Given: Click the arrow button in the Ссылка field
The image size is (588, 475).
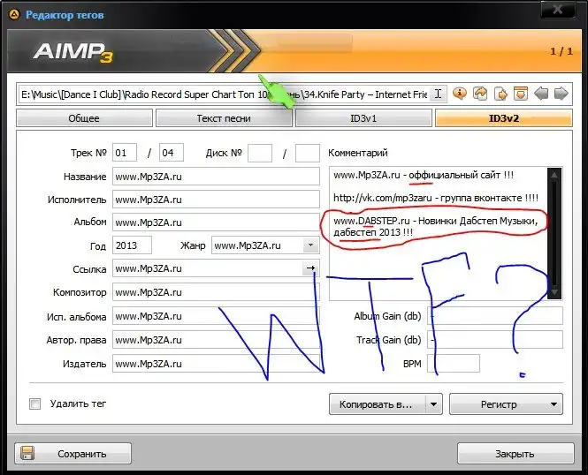Looking at the screenshot, I should [x=310, y=268].
